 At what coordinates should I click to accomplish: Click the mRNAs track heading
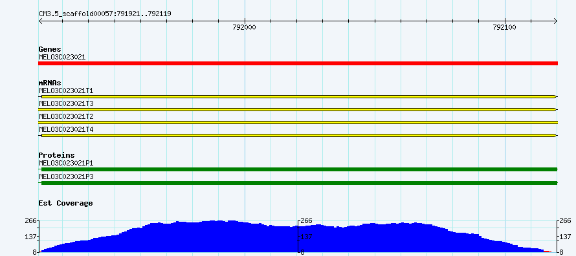click(x=50, y=83)
